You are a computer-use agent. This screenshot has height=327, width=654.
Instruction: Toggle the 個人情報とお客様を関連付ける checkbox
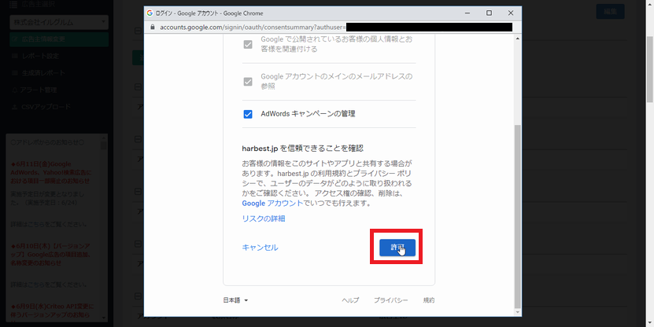click(x=248, y=45)
